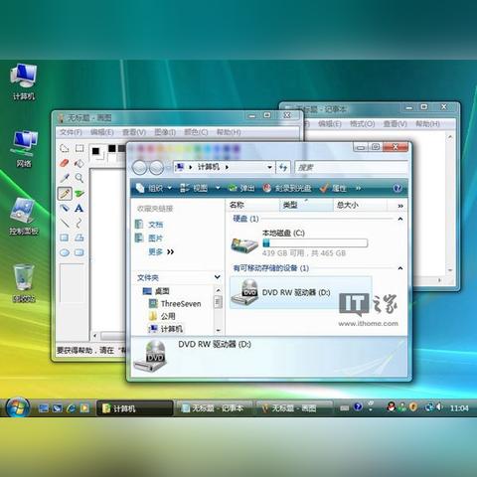The height and width of the screenshot is (477, 477).
Task: Open the 计算机 desktop icon
Action: point(23,82)
